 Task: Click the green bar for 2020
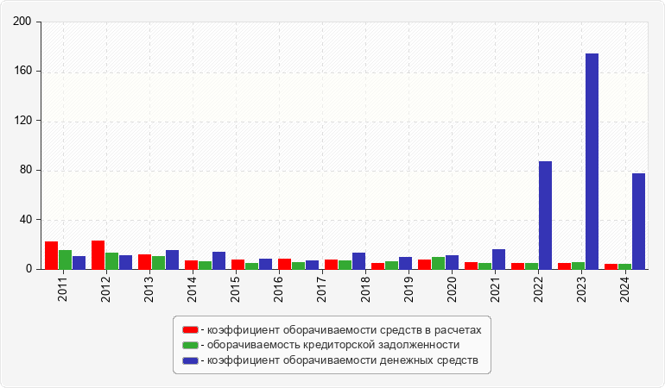click(x=439, y=263)
